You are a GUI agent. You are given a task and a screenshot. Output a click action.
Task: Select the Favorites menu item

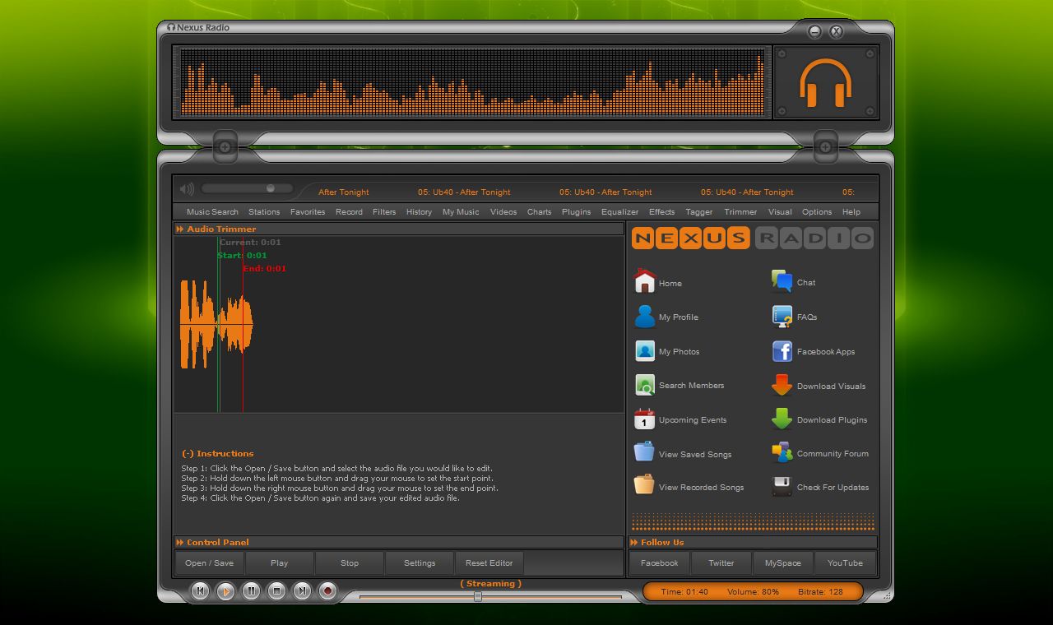tap(308, 212)
